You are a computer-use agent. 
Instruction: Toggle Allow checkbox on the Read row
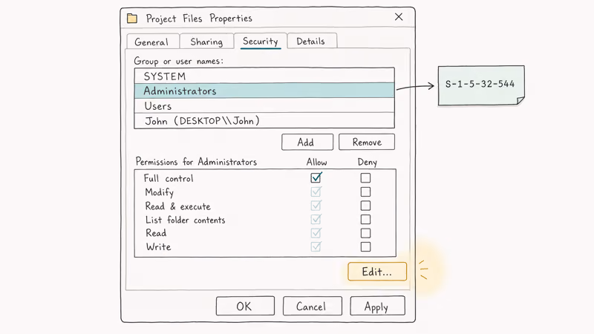point(316,233)
